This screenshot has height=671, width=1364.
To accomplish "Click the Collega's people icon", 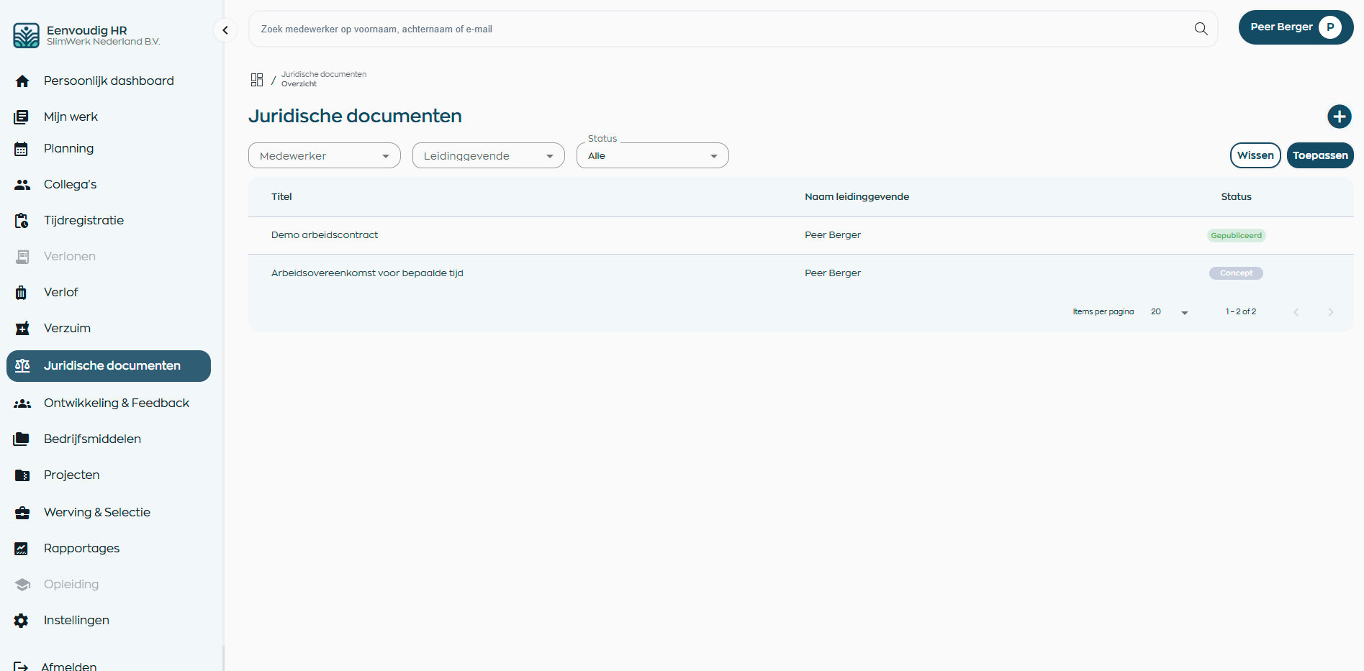I will coord(22,184).
